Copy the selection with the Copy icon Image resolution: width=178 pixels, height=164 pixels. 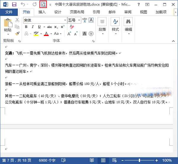tap(17, 27)
